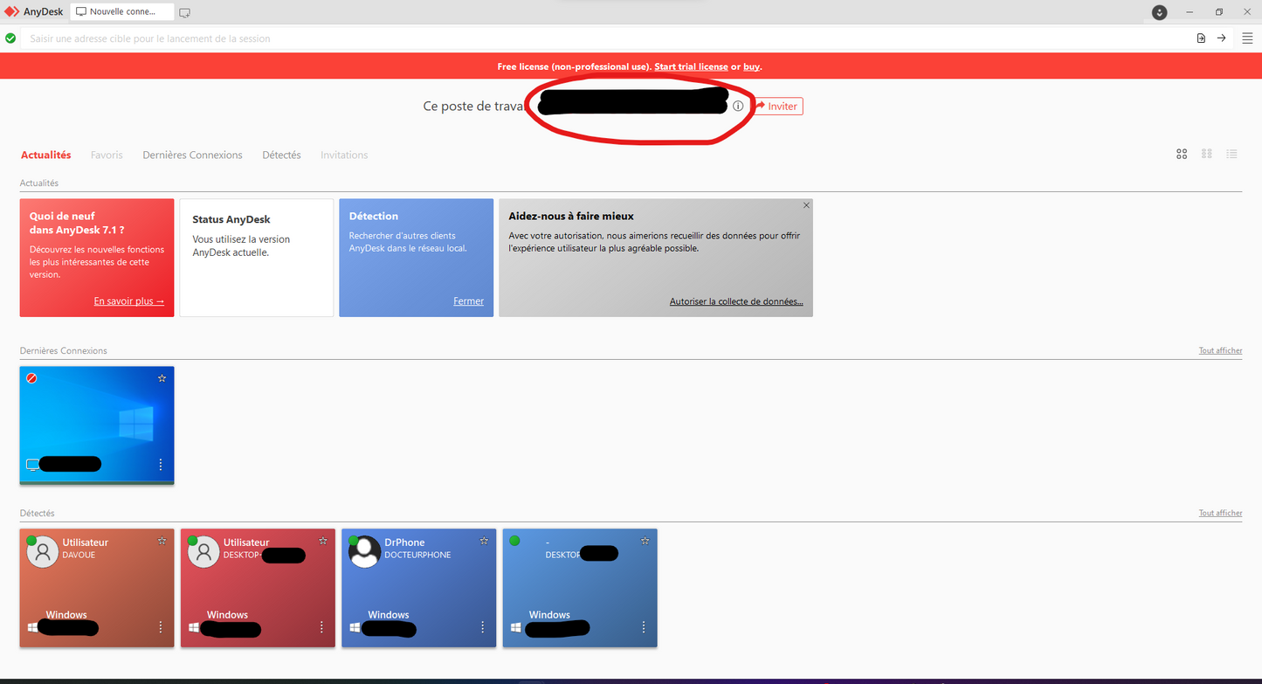
Task: Open a new session tab
Action: 184,12
